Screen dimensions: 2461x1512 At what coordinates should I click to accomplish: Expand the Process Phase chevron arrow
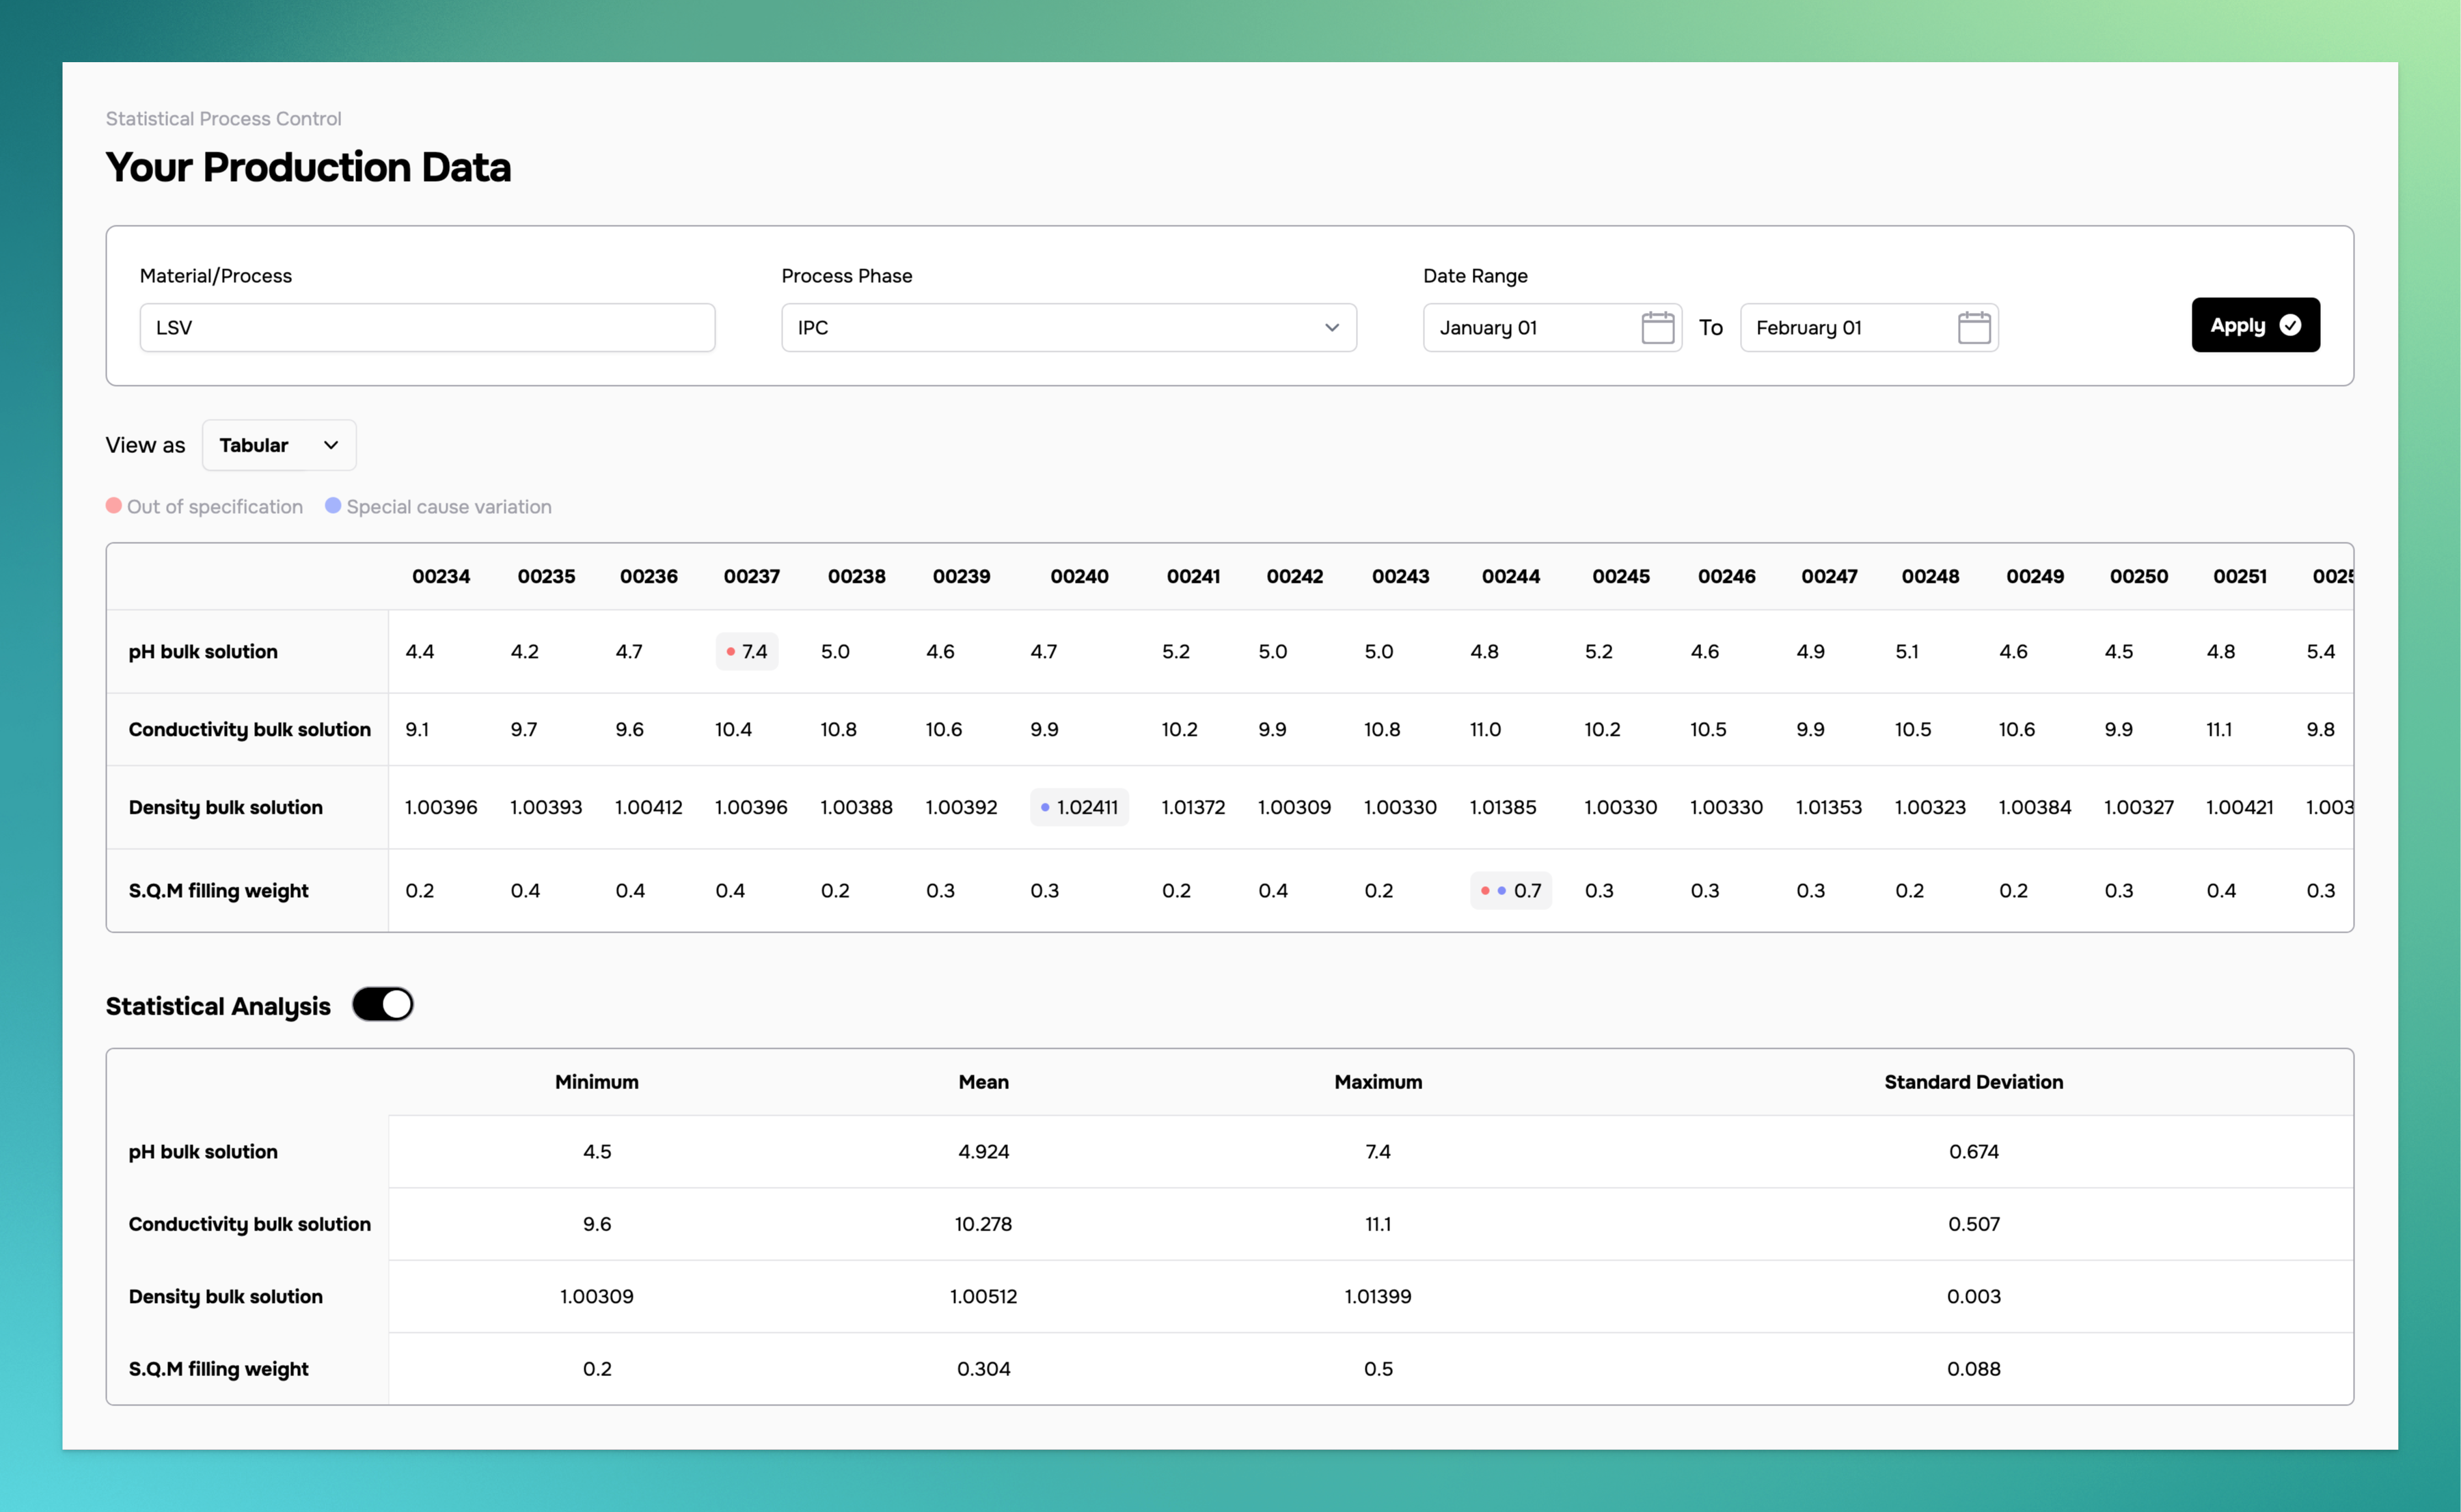click(1332, 327)
